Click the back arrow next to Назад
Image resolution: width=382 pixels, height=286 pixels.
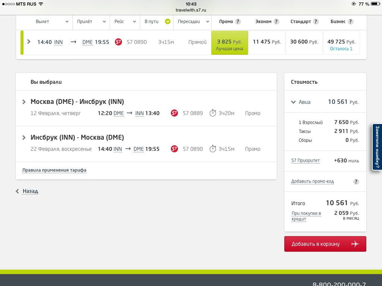coord(17,191)
